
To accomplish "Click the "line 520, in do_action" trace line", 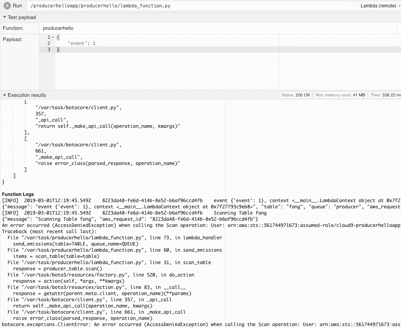I will click(x=101, y=275).
